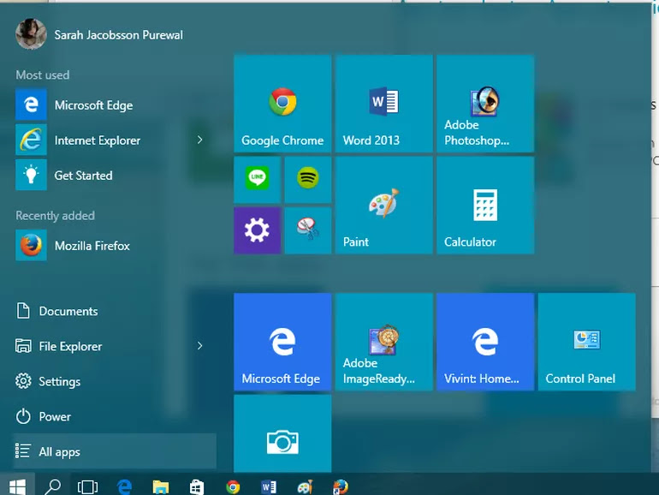659x495 pixels.
Task: Open the taskbar Search magnifier
Action: pos(52,486)
